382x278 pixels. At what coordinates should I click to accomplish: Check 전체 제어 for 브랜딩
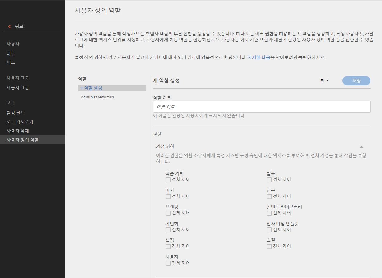tap(168, 213)
